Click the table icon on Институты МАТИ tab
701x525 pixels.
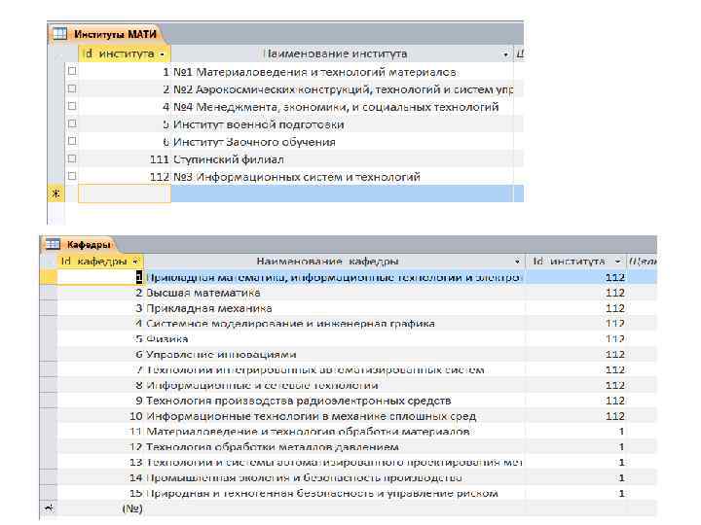[59, 34]
